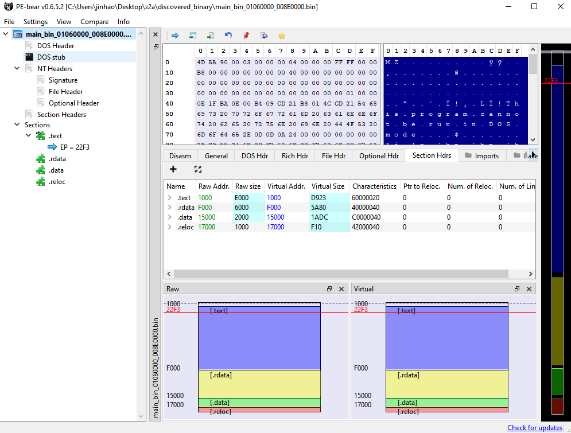This screenshot has width=571, height=433.
Task: Select the .rdata section puzzle icon
Action: tap(40, 159)
